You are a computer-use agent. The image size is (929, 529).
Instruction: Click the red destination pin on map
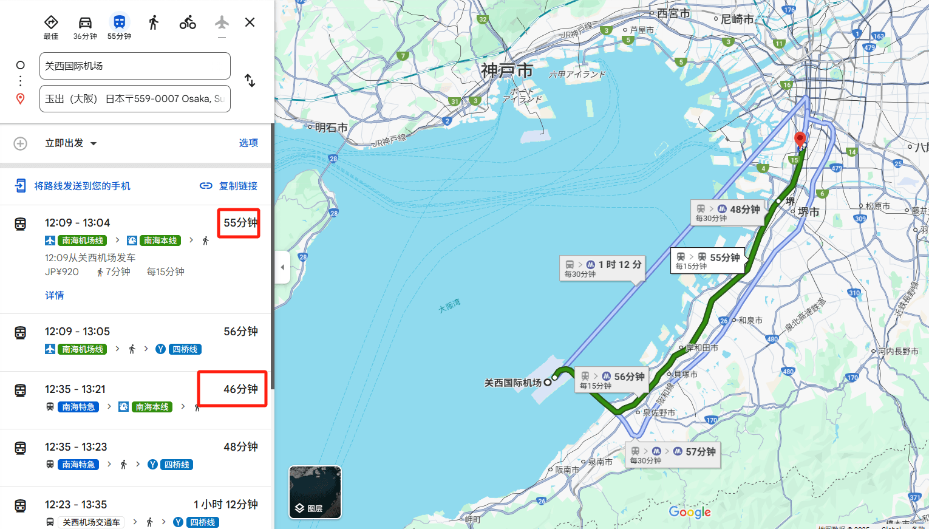800,140
